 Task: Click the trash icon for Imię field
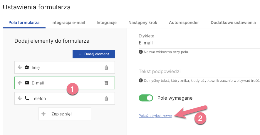pyautogui.click(x=106, y=67)
